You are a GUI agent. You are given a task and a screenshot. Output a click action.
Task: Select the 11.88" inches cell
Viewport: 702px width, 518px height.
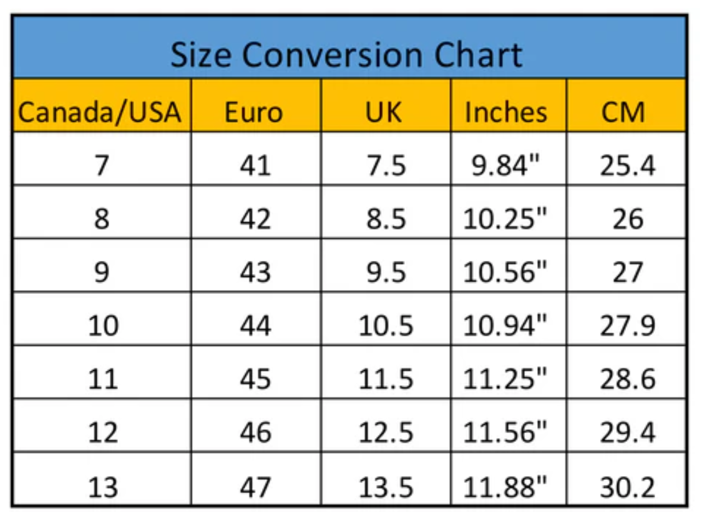(x=509, y=479)
